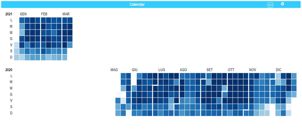Click the MAR month label

(x=66, y=14)
